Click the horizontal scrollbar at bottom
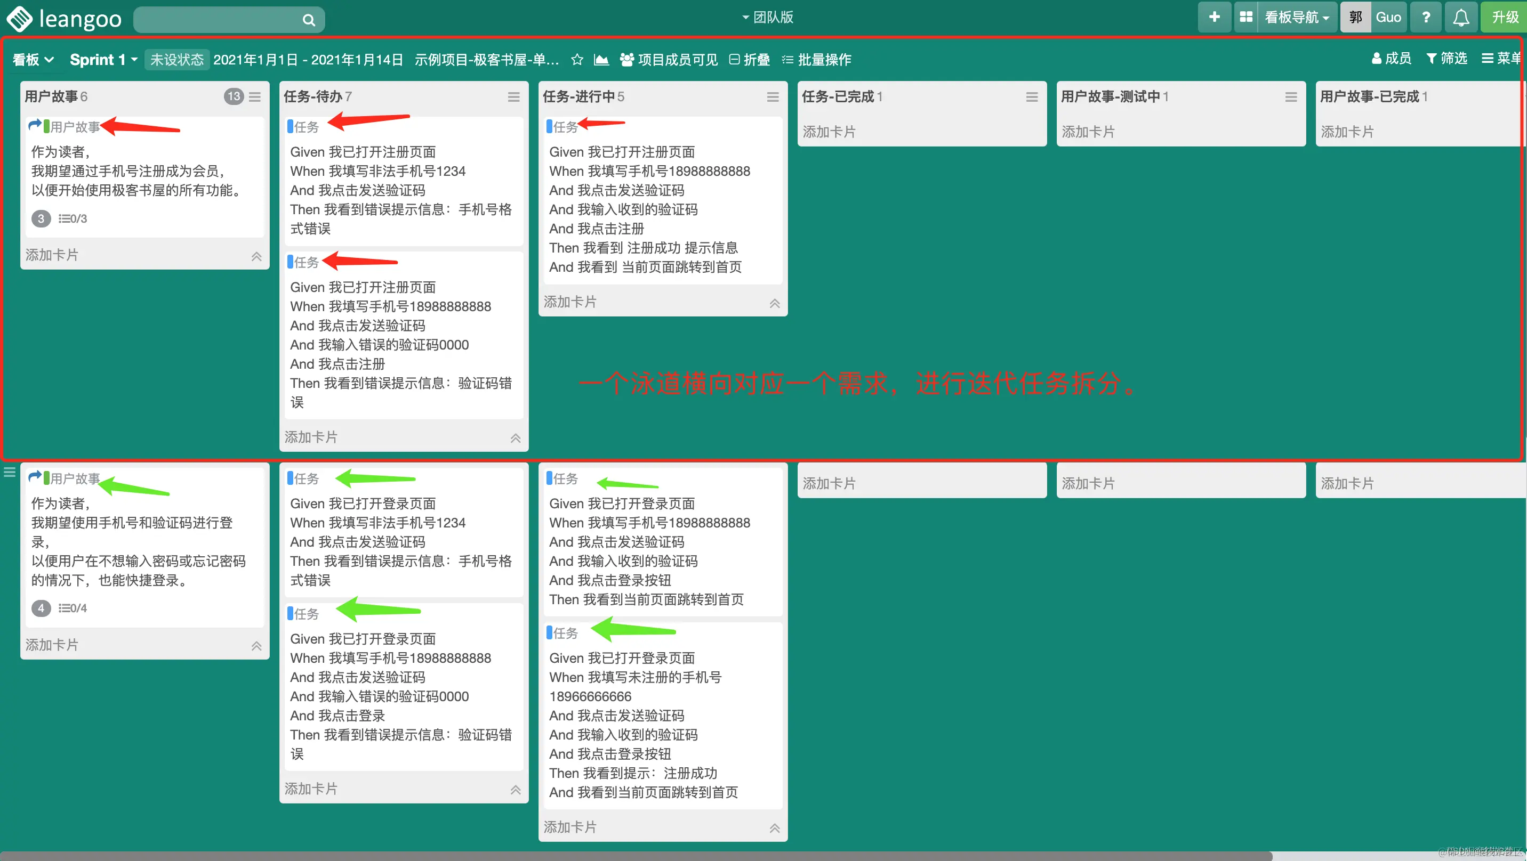This screenshot has width=1527, height=861. pos(634,856)
